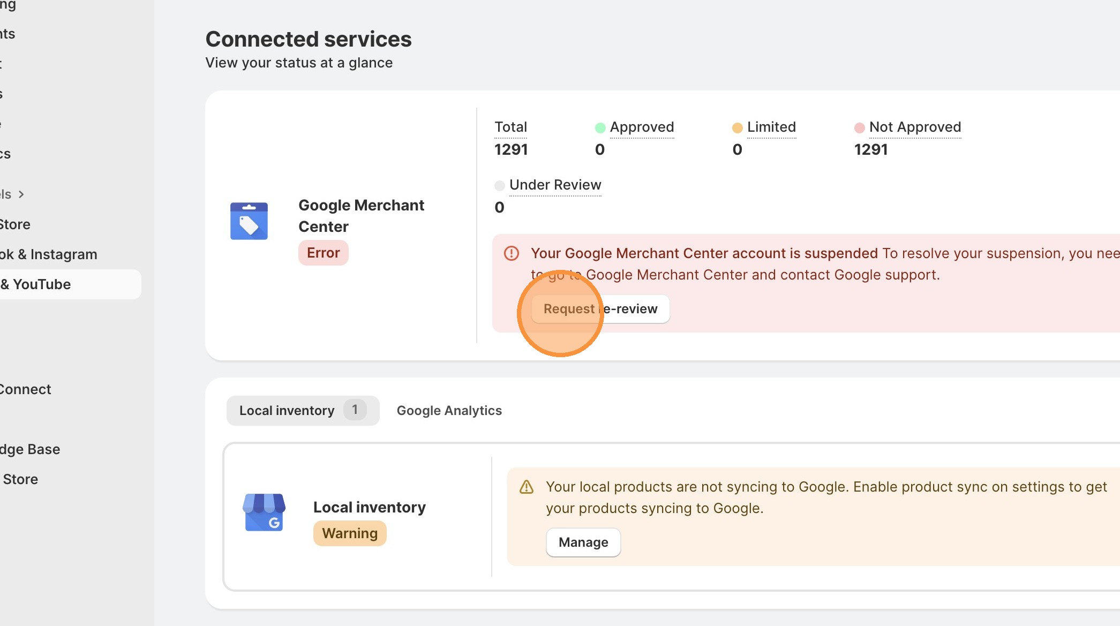Click the Google Merchant Center tag icon

tap(249, 221)
